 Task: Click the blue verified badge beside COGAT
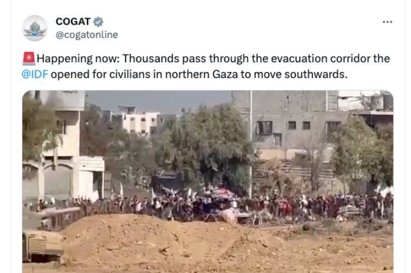point(98,22)
